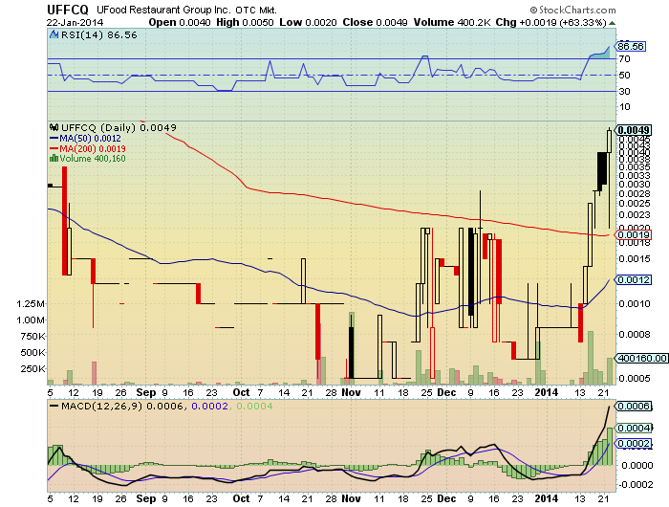Click the High 0.0050 header value
The height and width of the screenshot is (507, 669).
(245, 23)
